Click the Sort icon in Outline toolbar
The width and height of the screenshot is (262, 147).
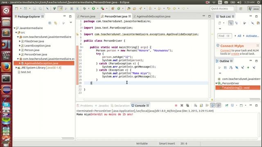tap(231, 67)
